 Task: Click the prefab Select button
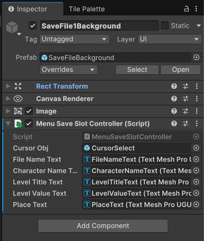[x=137, y=70]
